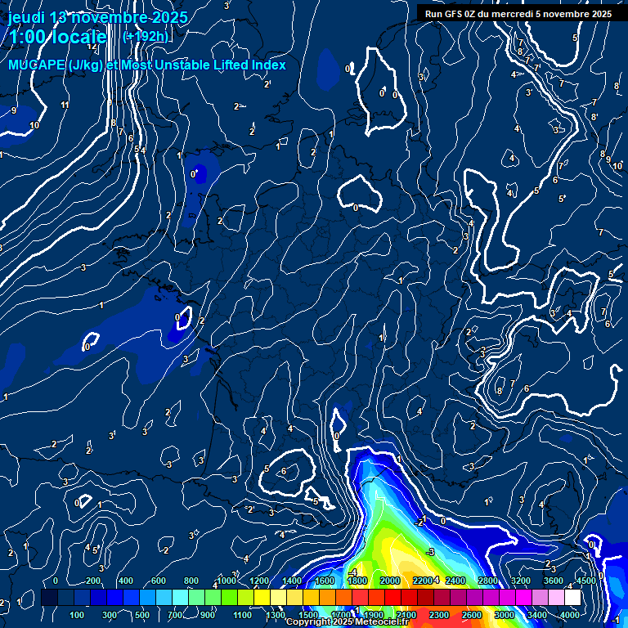This screenshot has height=628, width=628.
Task: Click the 2600 label below the color scale
Action: coord(472,615)
